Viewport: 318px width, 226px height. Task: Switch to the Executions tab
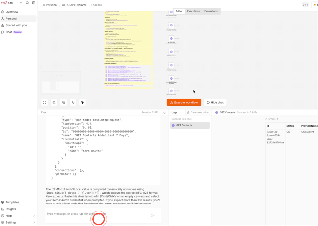[x=193, y=11]
